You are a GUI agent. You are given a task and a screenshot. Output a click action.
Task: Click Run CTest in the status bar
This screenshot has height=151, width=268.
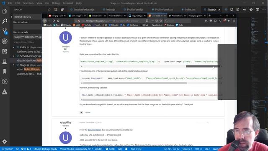(136, 149)
